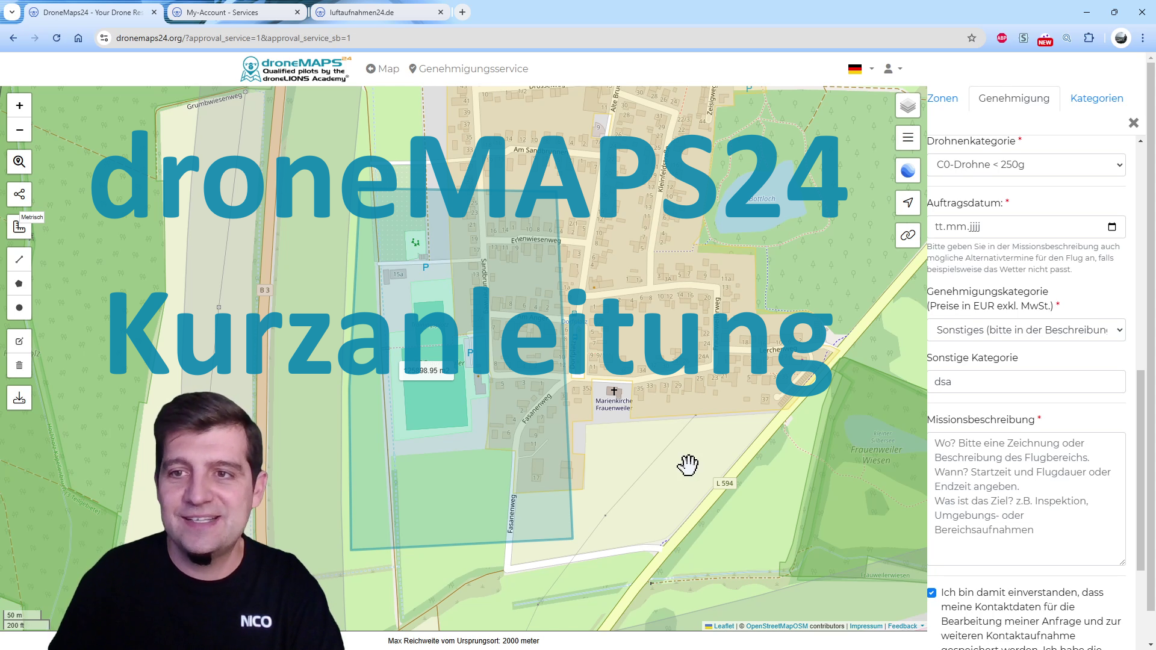Screen dimensions: 1156x650
Task: Select the draw polyline tool
Action: (x=19, y=259)
